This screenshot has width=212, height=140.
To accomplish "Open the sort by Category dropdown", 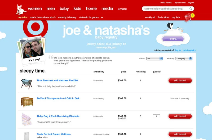I will tap(184, 58).
